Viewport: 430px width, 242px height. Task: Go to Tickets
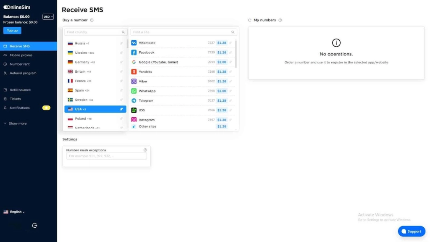pos(15,99)
